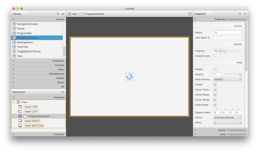Toggle the Center Shape checkbox
This screenshot has width=259, height=152.
[215, 100]
